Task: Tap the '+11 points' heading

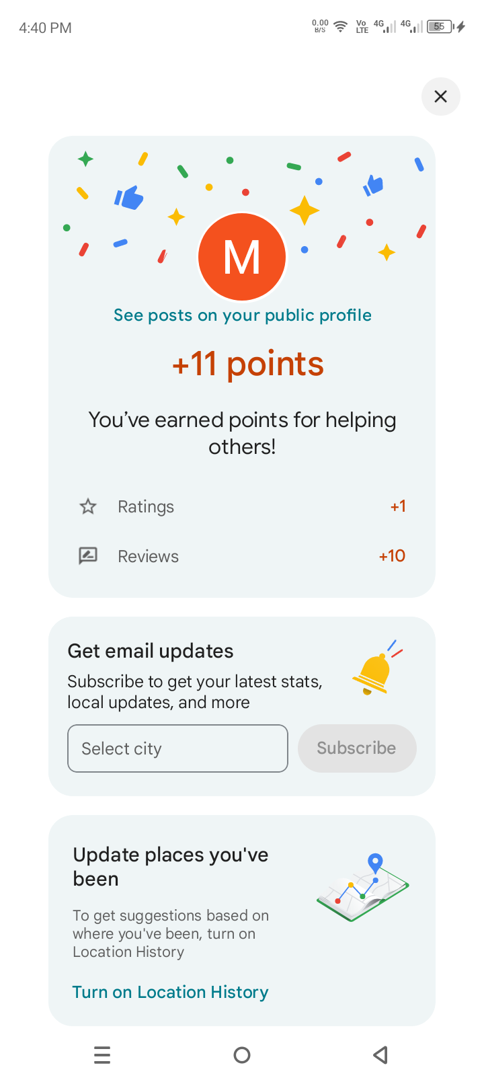Action: pos(248,364)
